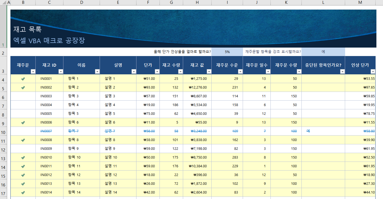Click reorder checkmark in IN0014 row
383x199 pixels.
23,192
